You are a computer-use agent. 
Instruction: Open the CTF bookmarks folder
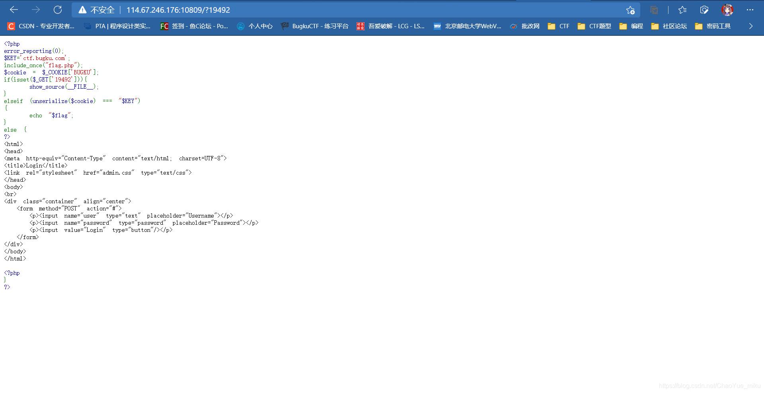(x=558, y=26)
